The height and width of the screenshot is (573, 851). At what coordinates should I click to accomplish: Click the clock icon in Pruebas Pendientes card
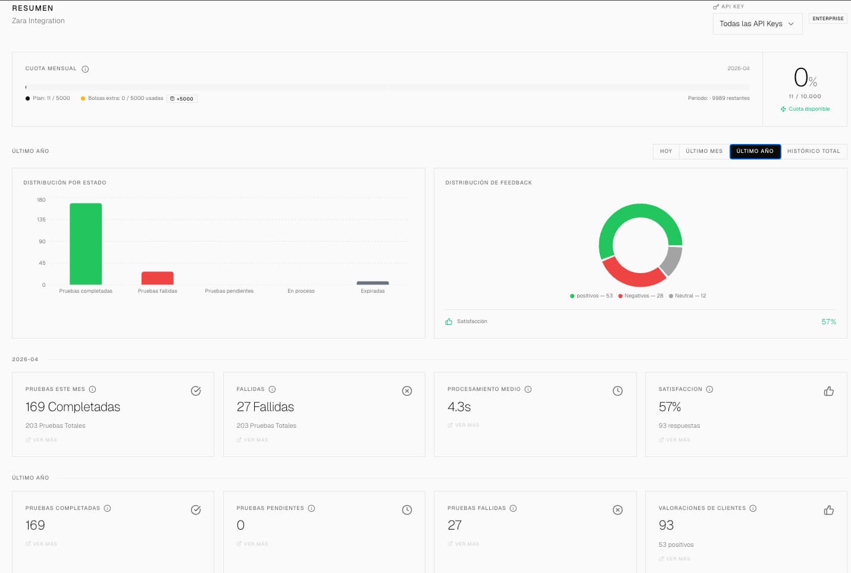point(407,510)
